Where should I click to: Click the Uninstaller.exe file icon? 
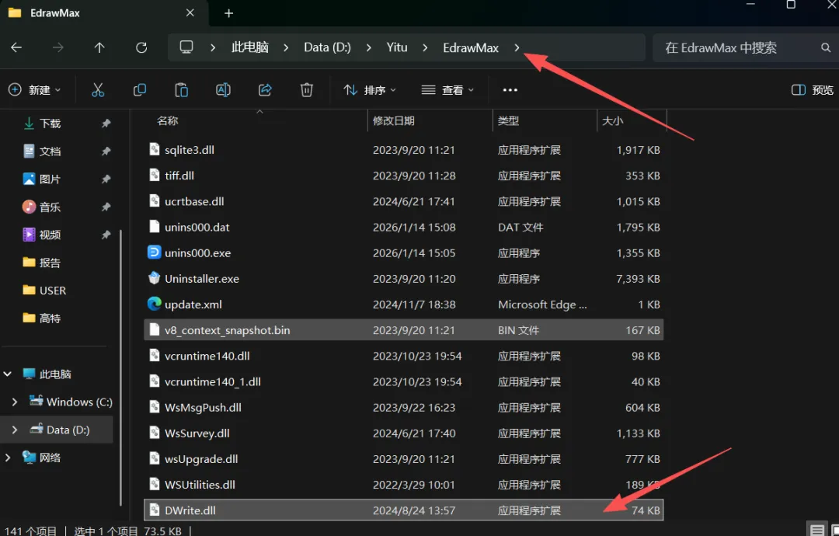pos(154,278)
